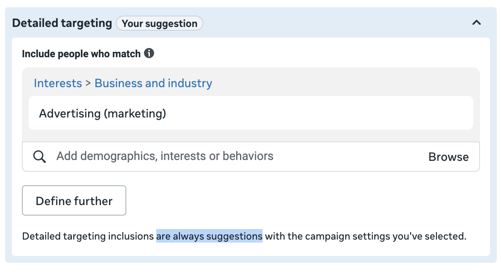The image size is (501, 272).
Task: Select the Advertising (marketing) interest row
Action: tap(250, 113)
